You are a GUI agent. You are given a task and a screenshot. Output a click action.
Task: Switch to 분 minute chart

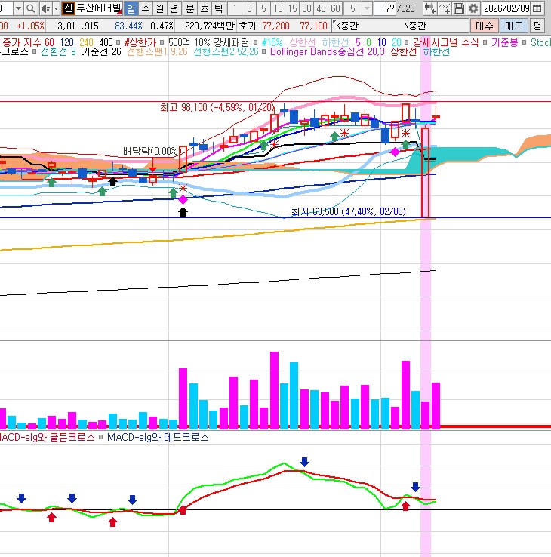[x=190, y=8]
